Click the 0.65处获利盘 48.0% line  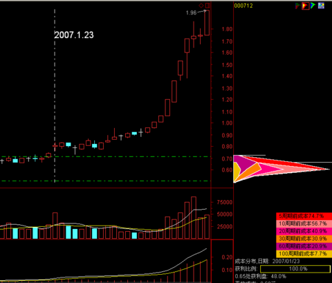[261, 276]
